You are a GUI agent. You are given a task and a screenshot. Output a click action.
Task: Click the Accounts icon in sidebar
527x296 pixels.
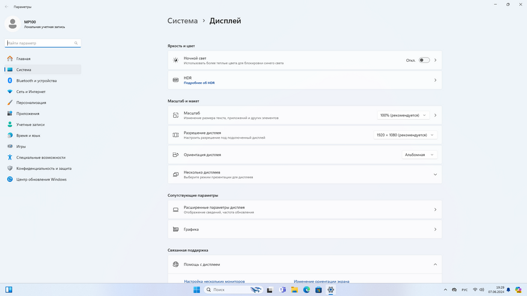coord(10,124)
